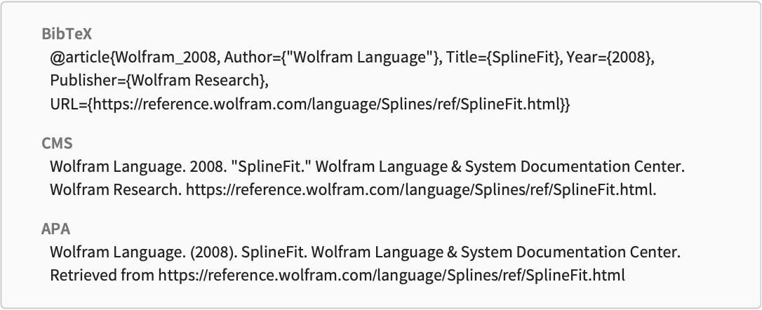Click 'Wolfram Language. 2008.' in CMS citation
762x310 pixels.
[x=138, y=167]
